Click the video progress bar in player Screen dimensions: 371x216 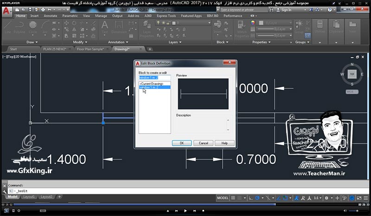185,204
